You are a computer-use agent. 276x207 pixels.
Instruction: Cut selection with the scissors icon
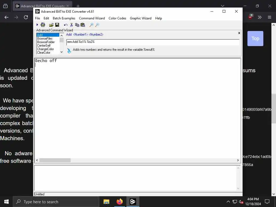point(71,25)
